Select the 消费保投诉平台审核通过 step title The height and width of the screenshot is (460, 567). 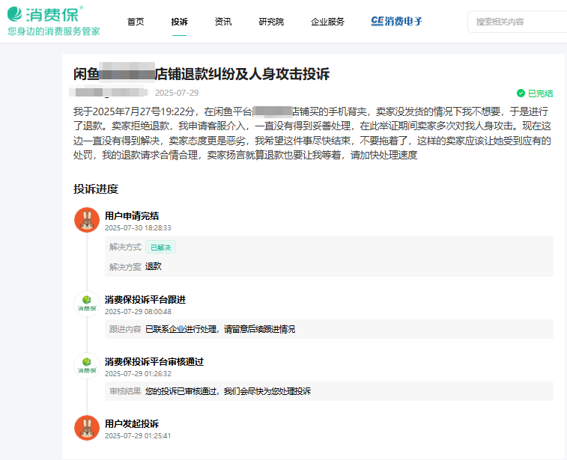154,362
